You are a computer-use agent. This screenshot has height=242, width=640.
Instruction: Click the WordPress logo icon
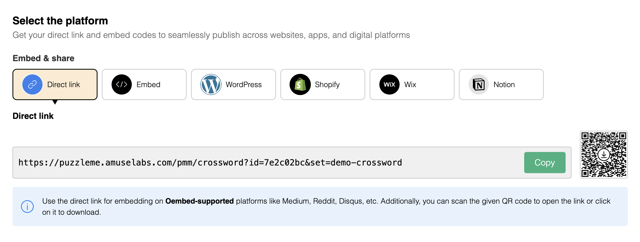tap(211, 84)
